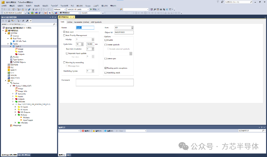Image resolution: width=267 pixels, height=157 pixels.
Task: Open the <Local> target system dropdown
Action: pos(91,13)
